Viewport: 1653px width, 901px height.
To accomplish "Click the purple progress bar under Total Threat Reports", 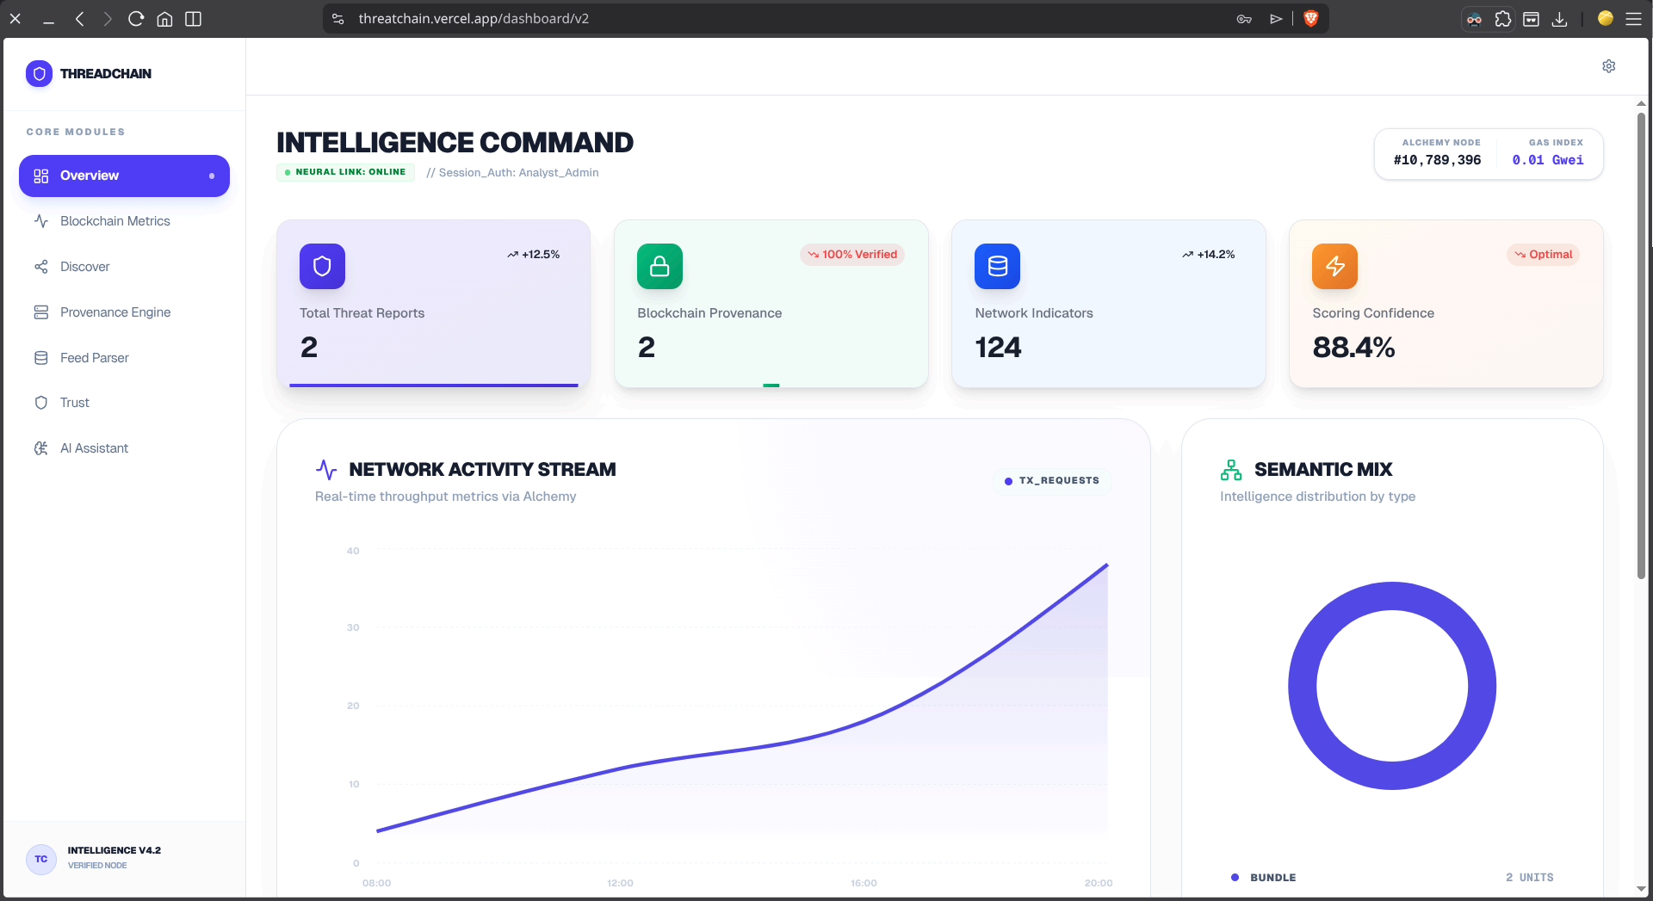I will pyautogui.click(x=434, y=386).
